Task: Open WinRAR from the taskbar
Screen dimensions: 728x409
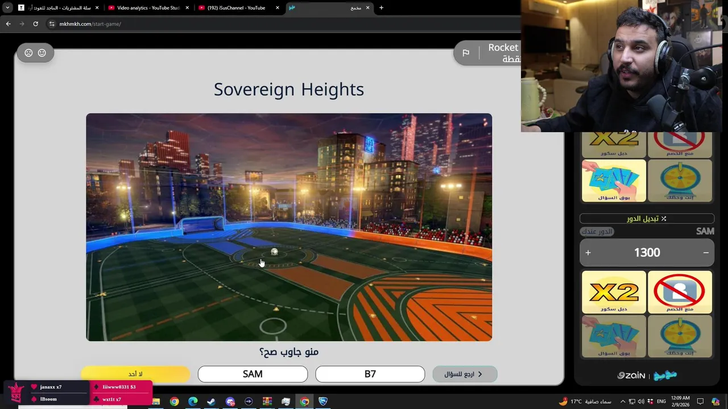Action: coord(267,402)
